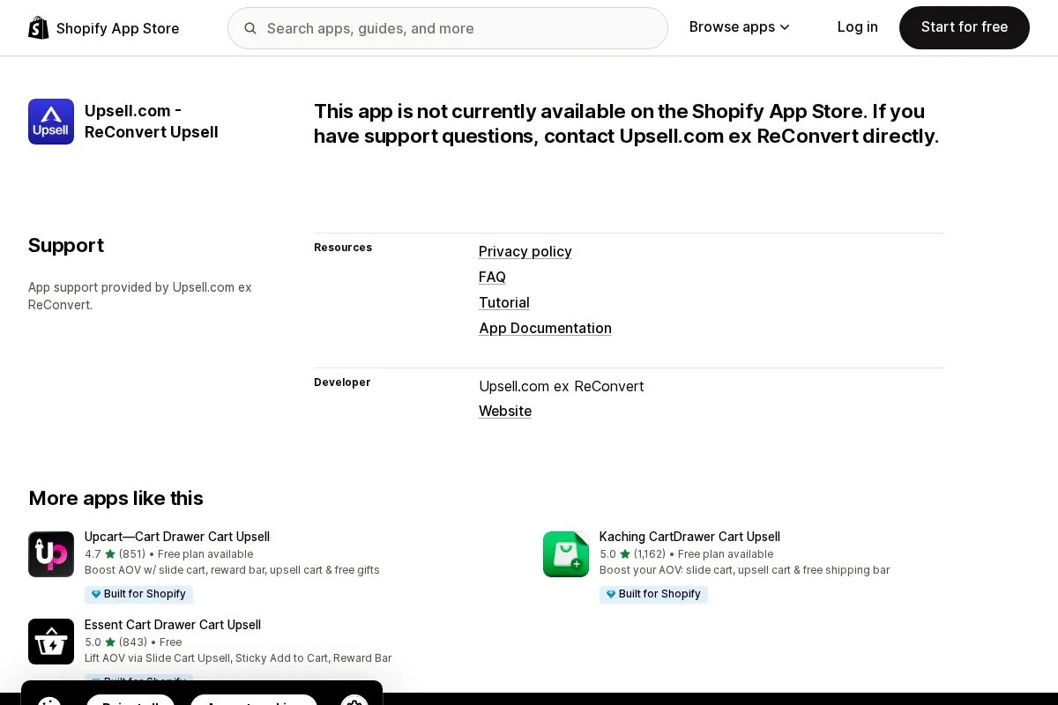Open Kaching CartDrawer Cart Upsell title
The width and height of the screenshot is (1058, 705).
tap(689, 537)
